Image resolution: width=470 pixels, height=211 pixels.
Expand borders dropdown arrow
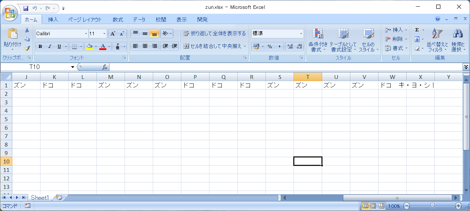81,46
